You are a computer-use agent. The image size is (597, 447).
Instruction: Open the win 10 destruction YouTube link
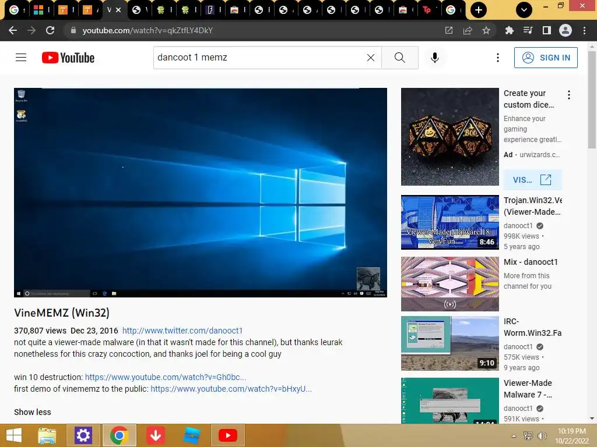(x=166, y=377)
